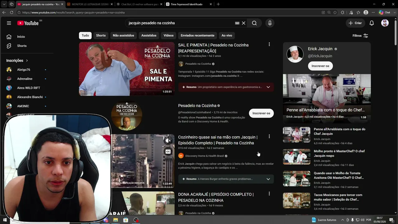398x224 pixels.
Task: Subscribe to Pesadelo na Cozinha channel
Action: click(261, 113)
